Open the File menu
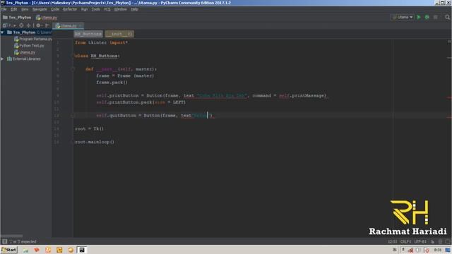 [x=4, y=9]
